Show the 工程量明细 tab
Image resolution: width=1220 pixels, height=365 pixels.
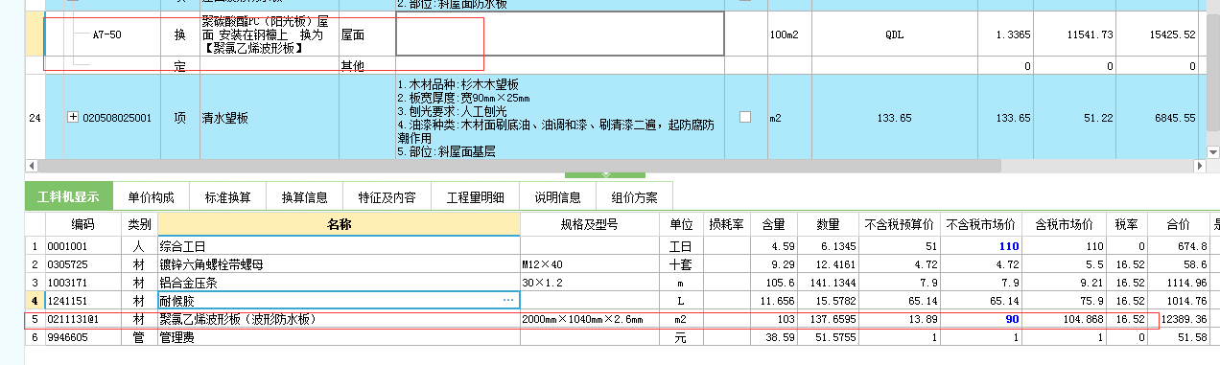pyautogui.click(x=476, y=197)
